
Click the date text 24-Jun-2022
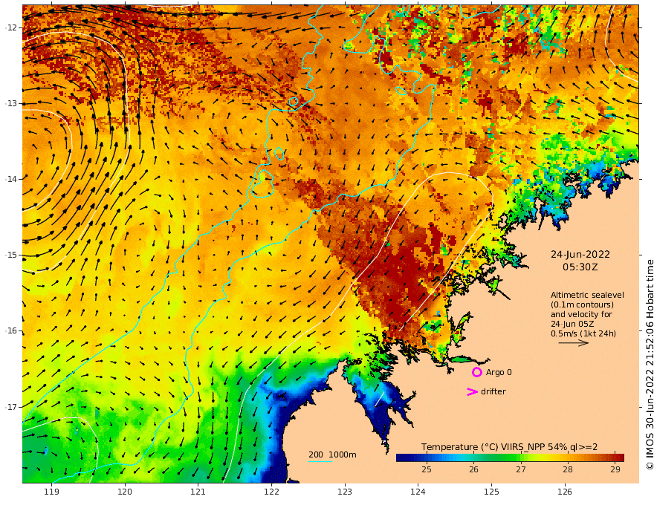pyautogui.click(x=580, y=255)
